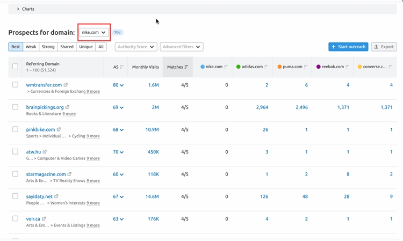Screen dimensions: 403x241
Task: Click the You badge beside domain selector
Action: 118,32
